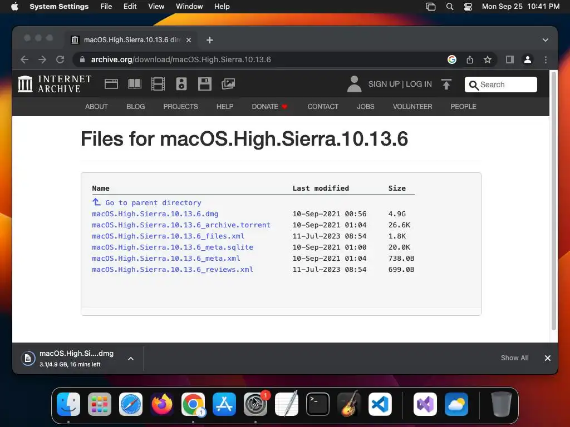Open the _meta.xml file link
The width and height of the screenshot is (570, 427).
tap(166, 259)
